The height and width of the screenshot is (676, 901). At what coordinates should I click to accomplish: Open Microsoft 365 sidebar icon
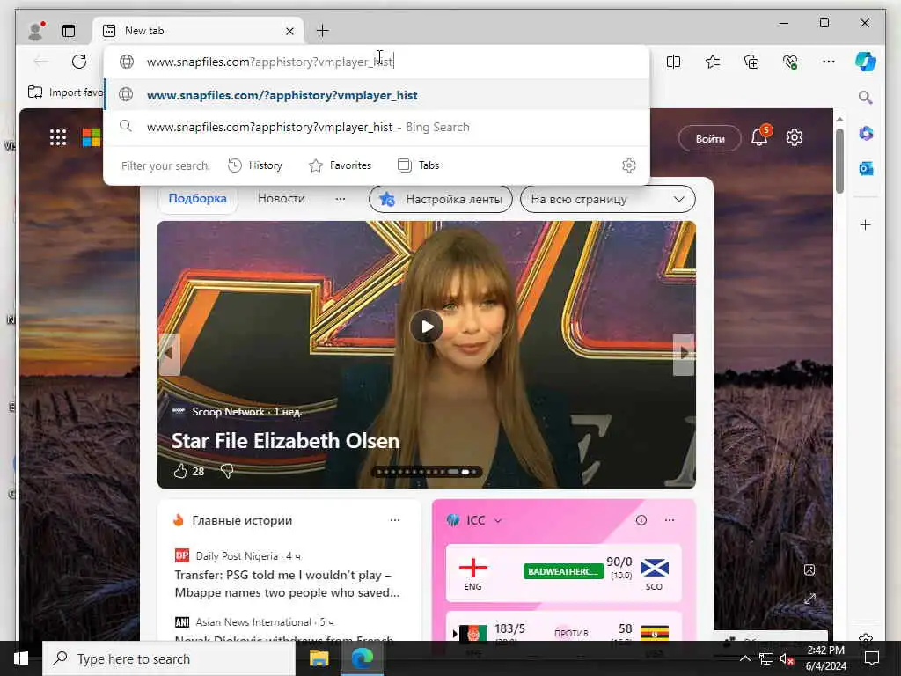pyautogui.click(x=866, y=134)
